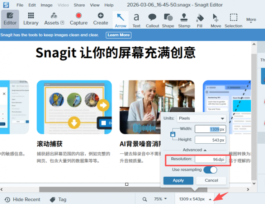The width and height of the screenshot is (265, 204).
Task: Click the scrolling capture birds illustration
Action: point(74,107)
